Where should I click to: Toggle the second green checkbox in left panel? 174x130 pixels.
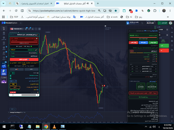pyautogui.click(x=10, y=78)
